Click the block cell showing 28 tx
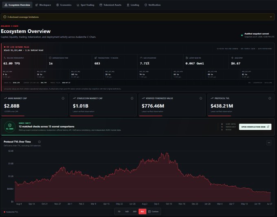Viewport: 277px width, 217px height. 120,74
